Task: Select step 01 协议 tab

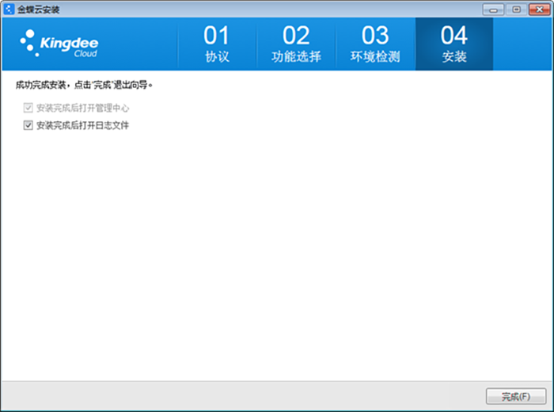Action: point(217,44)
